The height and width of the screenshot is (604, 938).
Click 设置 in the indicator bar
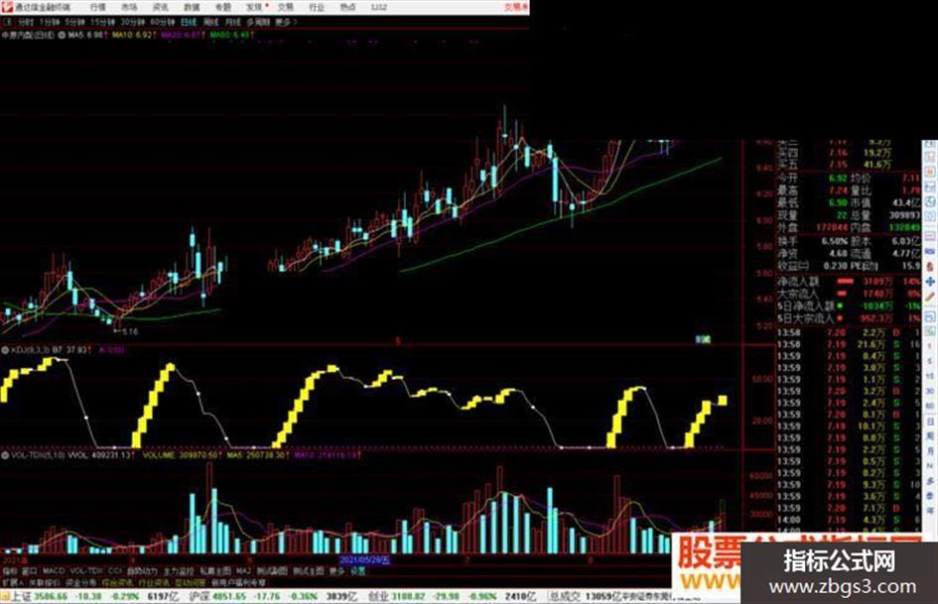click(x=357, y=571)
